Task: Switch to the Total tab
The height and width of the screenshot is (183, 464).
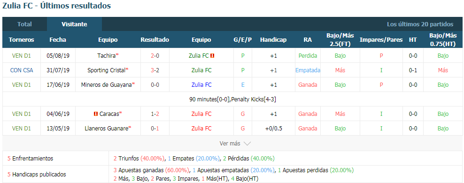Action: coord(24,24)
